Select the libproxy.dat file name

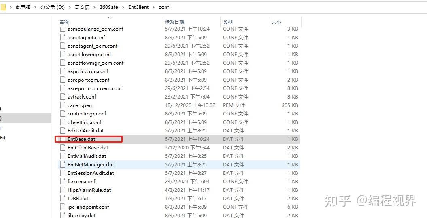tap(82, 215)
